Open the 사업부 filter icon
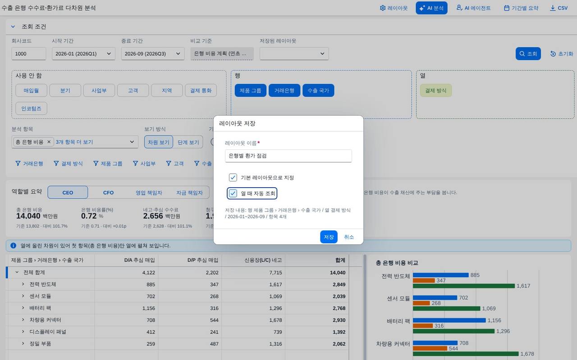The height and width of the screenshot is (360, 577). point(135,163)
